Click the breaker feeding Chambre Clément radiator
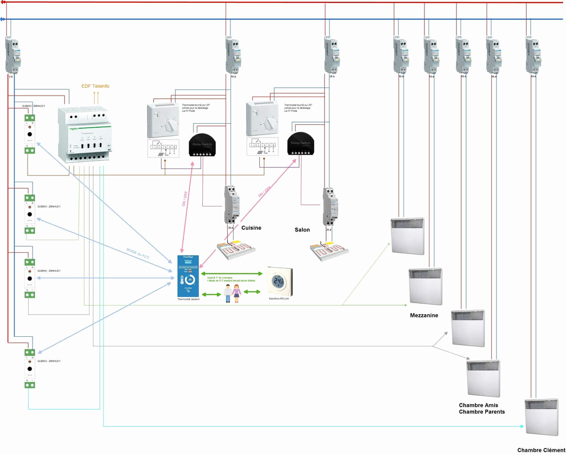The image size is (566, 455). 533,55
